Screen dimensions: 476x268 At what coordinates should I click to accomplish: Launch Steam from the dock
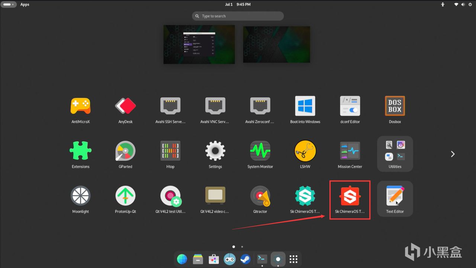[245, 259]
